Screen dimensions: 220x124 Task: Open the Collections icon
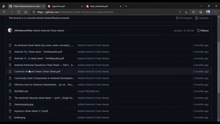[201, 12]
